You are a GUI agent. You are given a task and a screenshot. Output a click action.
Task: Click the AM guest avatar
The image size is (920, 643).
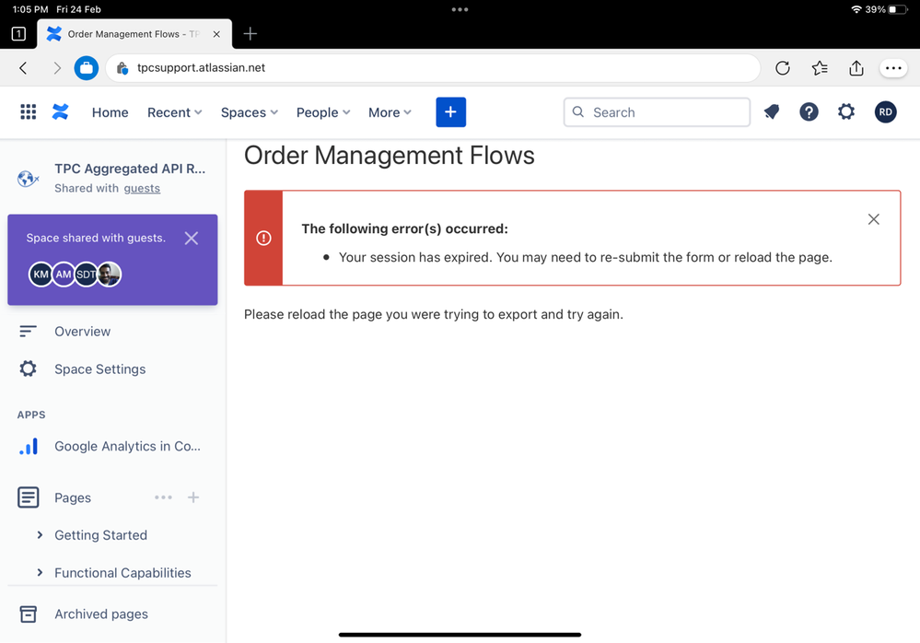pyautogui.click(x=64, y=274)
